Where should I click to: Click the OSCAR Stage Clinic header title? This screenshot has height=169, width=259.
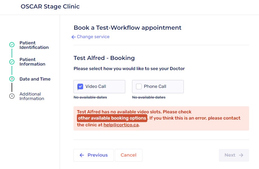50,6
